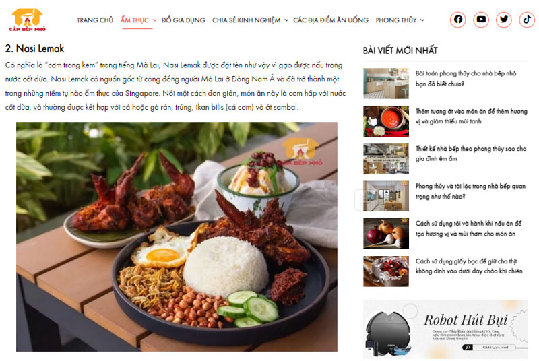Go to Trang Chủ menu item
Screen dimensions: 539x361
click(x=95, y=20)
